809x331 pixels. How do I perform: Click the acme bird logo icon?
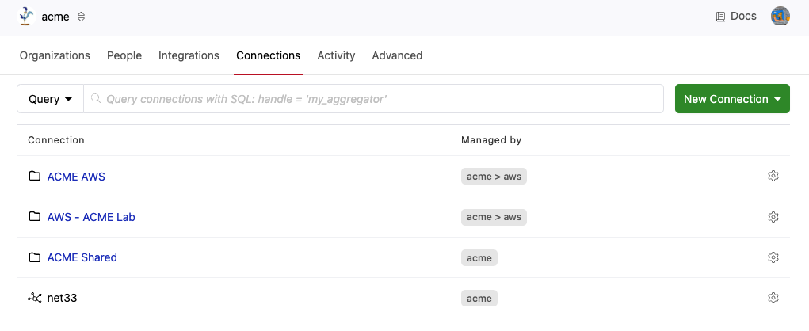click(x=27, y=17)
